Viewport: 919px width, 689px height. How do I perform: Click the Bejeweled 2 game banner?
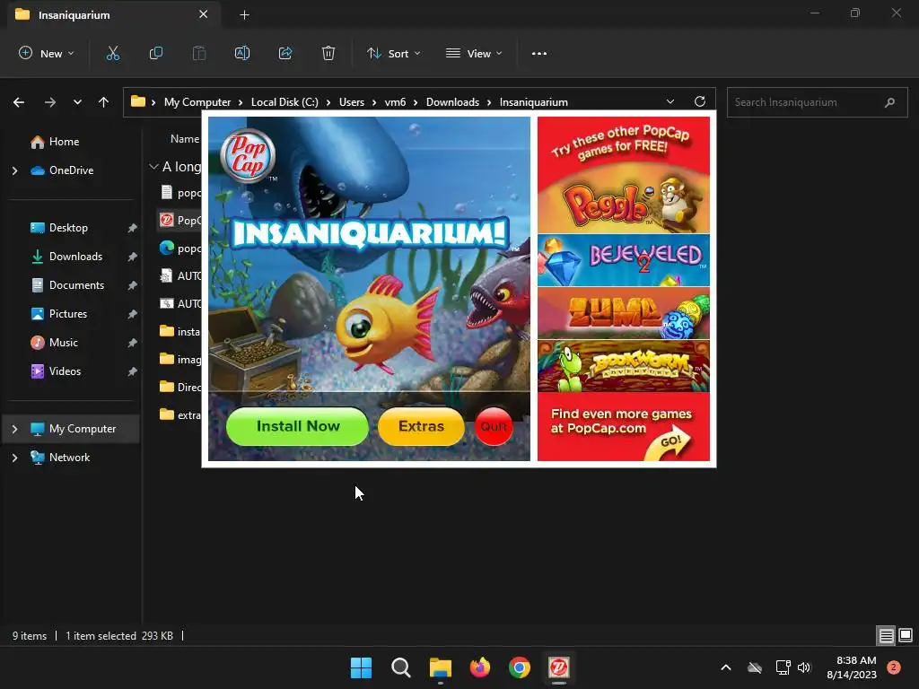pos(624,260)
